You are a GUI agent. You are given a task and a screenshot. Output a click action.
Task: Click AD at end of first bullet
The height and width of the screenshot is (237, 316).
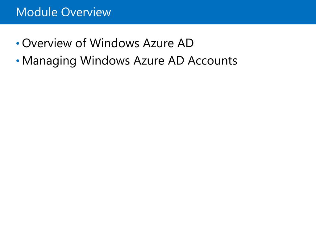[x=185, y=43]
